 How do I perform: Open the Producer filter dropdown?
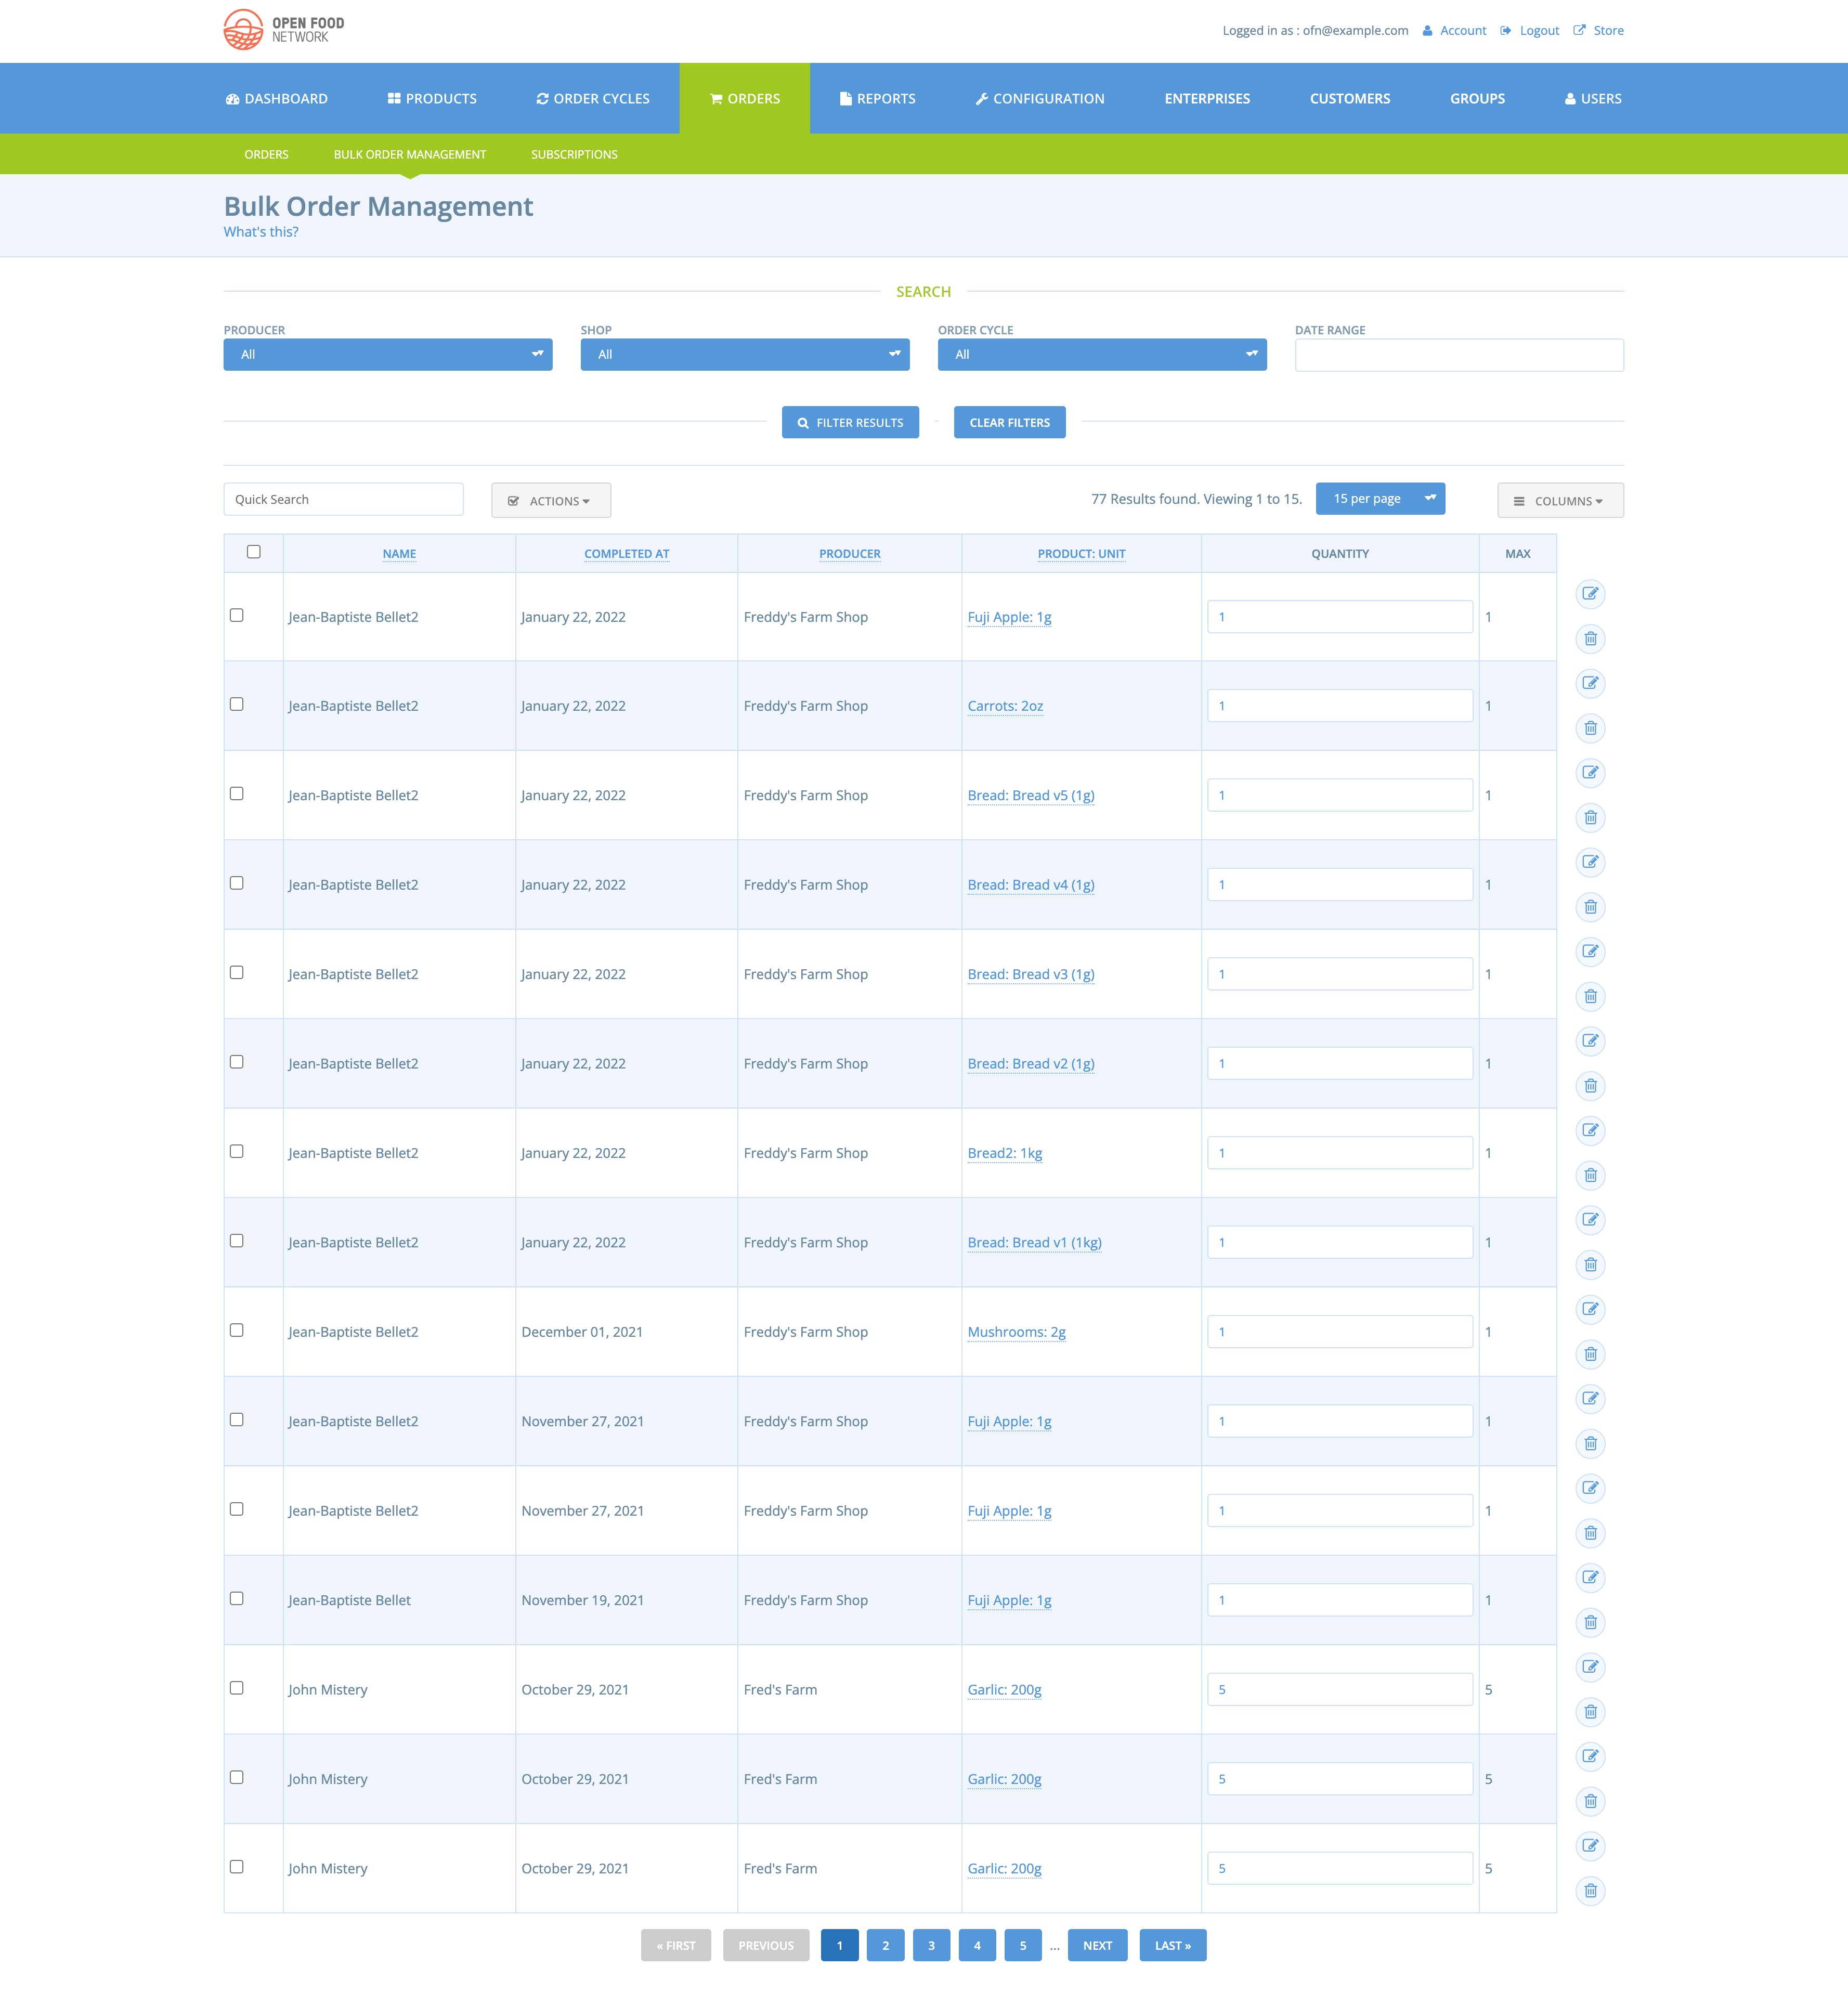tap(387, 354)
